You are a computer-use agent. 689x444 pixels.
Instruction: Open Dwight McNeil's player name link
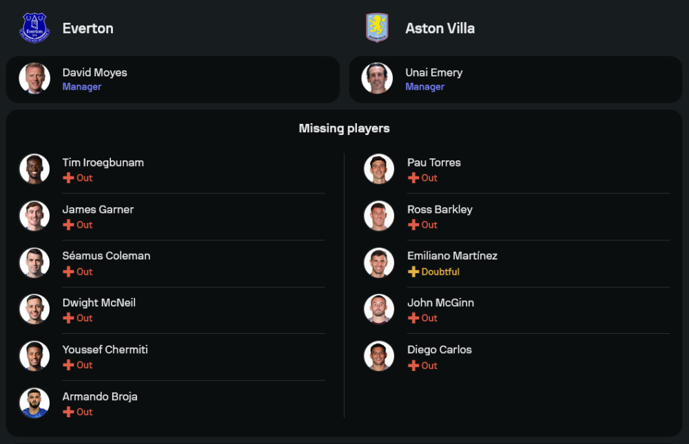99,302
